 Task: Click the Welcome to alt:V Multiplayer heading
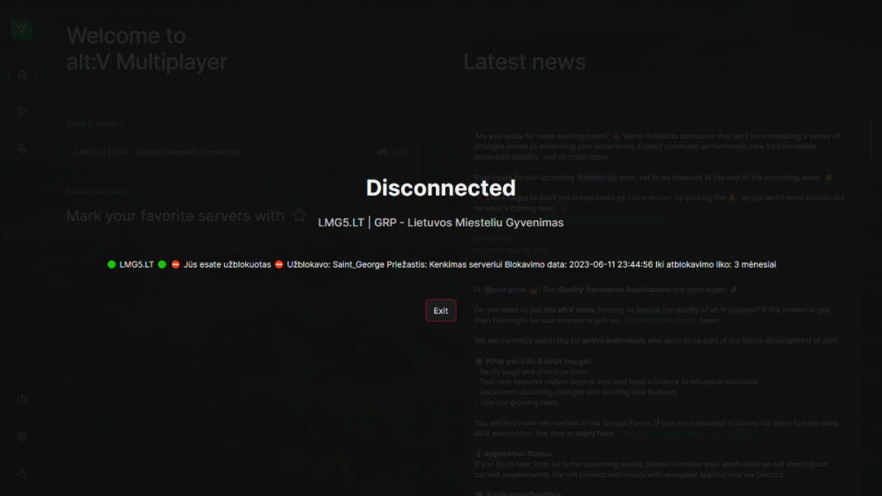coord(146,48)
